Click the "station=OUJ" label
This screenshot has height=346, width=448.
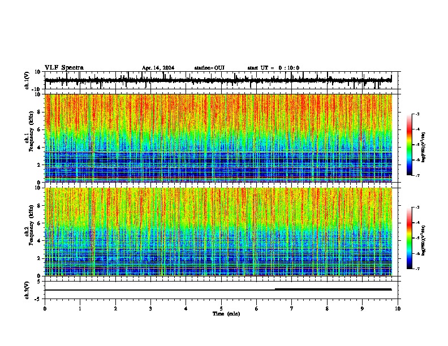coord(209,68)
